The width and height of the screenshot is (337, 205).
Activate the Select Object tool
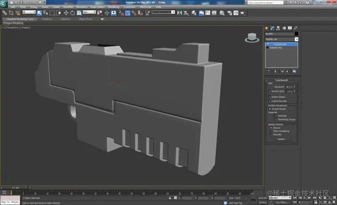(39, 13)
